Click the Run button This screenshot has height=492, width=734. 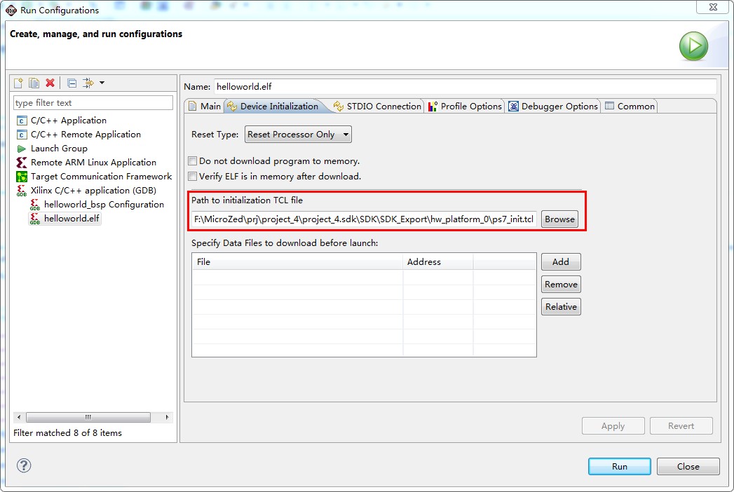point(619,466)
